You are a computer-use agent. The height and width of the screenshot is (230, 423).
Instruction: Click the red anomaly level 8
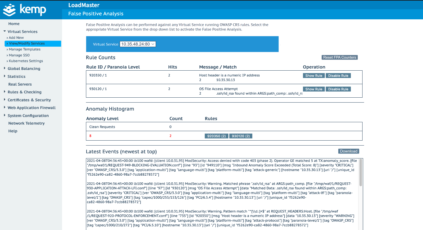tap(90, 136)
